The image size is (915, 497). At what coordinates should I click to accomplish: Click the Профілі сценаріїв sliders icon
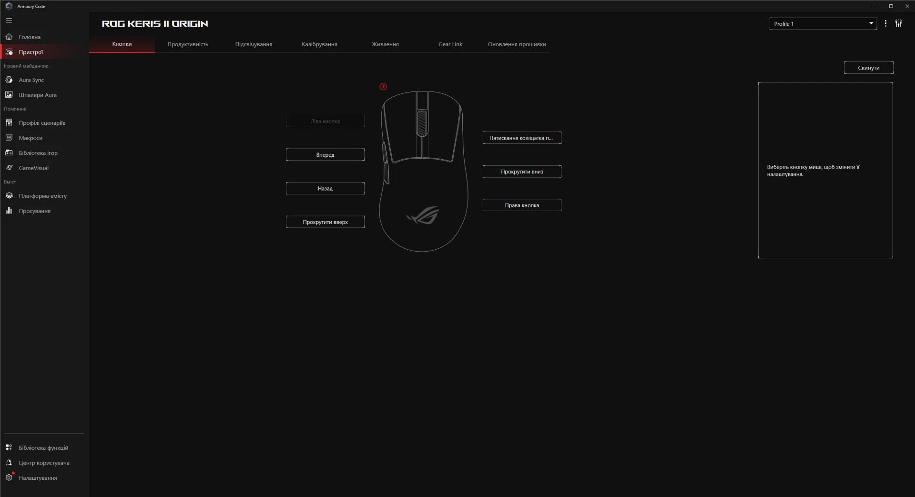click(x=9, y=122)
